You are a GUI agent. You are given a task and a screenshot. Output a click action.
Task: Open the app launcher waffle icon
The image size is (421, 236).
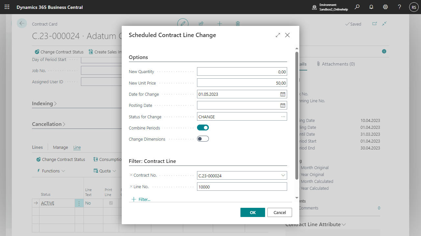pyautogui.click(x=7, y=7)
